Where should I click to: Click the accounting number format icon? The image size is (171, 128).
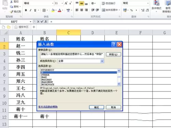[125, 10]
